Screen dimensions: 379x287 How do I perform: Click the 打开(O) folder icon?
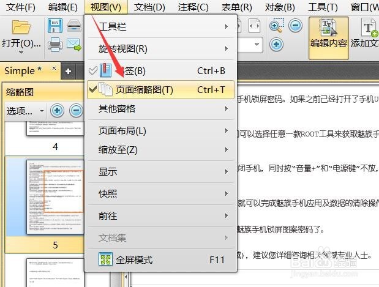[21, 27]
